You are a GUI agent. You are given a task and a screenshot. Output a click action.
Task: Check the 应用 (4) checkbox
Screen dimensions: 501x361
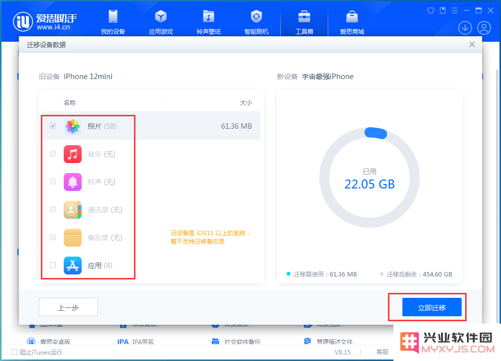pos(53,265)
